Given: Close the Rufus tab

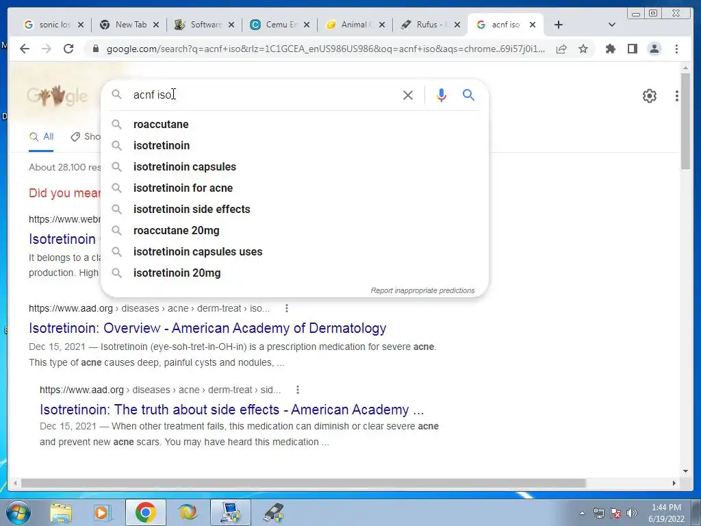Looking at the screenshot, I should (x=457, y=25).
